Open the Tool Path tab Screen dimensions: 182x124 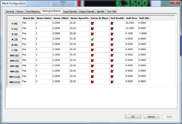coord(112,11)
